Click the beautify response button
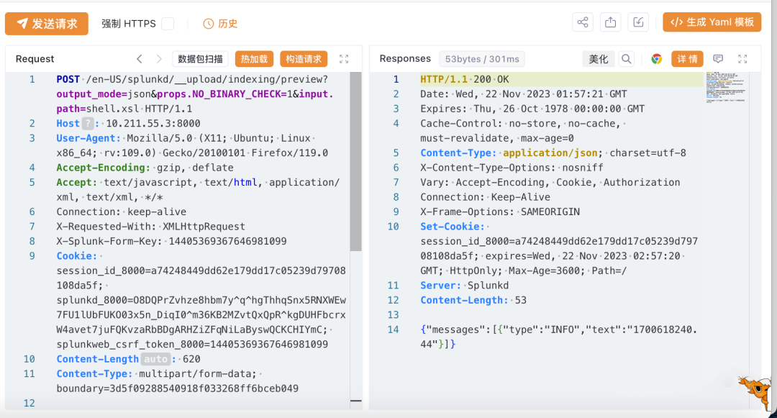 [598, 59]
